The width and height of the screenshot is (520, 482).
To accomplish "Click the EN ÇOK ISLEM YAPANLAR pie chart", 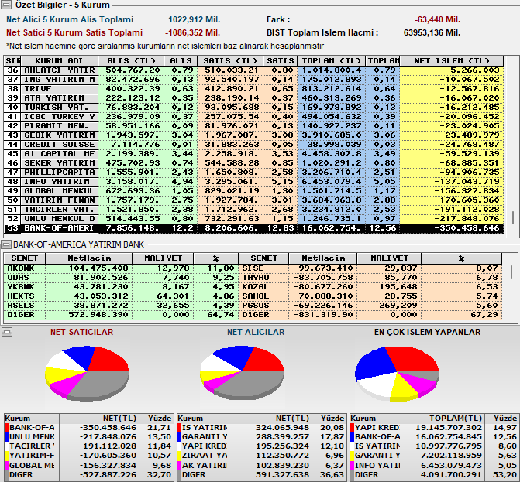I will click(397, 374).
